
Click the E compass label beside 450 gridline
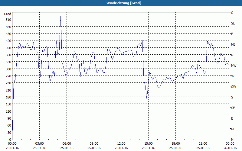click(x=232, y=34)
